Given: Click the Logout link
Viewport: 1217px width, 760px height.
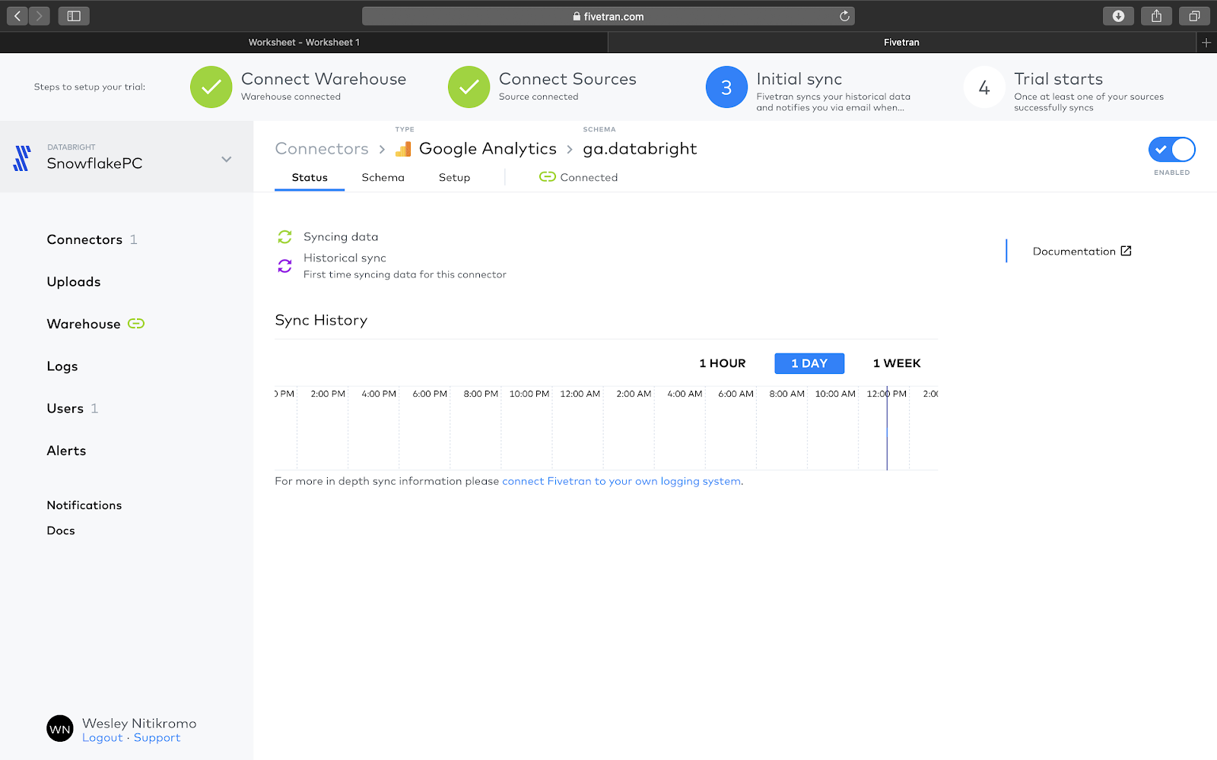Looking at the screenshot, I should click(103, 738).
